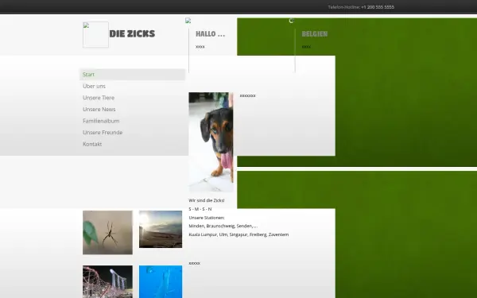Go to Über uns page
The height and width of the screenshot is (298, 477).
point(94,86)
